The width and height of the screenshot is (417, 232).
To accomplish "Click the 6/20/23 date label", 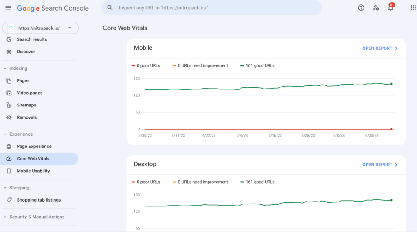I will click(x=372, y=135).
